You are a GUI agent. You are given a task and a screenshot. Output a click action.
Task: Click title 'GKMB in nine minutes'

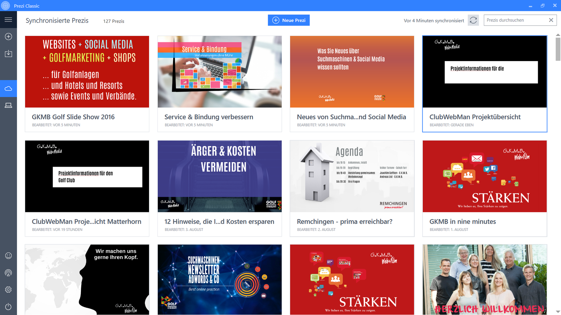tap(462, 221)
